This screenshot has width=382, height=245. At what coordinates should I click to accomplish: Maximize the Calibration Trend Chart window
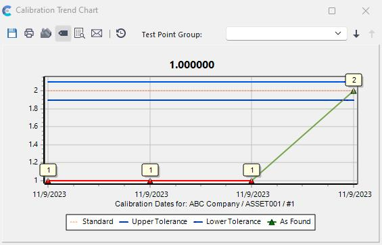click(332, 11)
